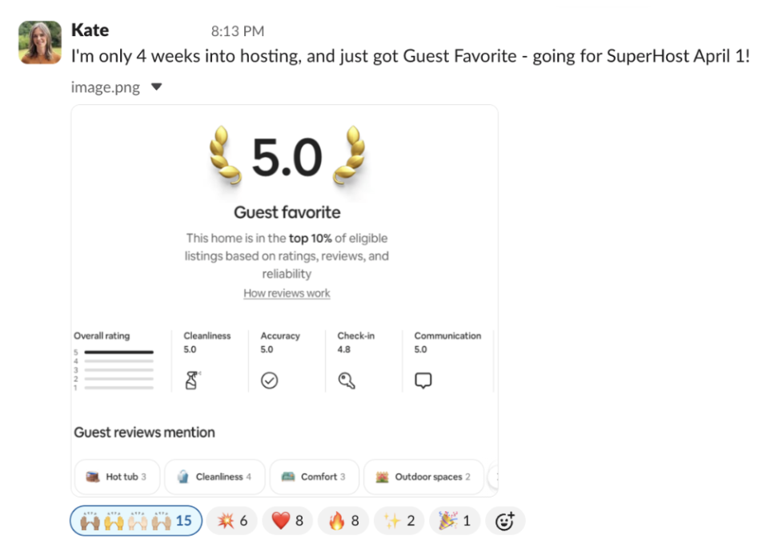Toggle the collision boom reaction
Screen dimensions: 770x556
tap(232, 520)
